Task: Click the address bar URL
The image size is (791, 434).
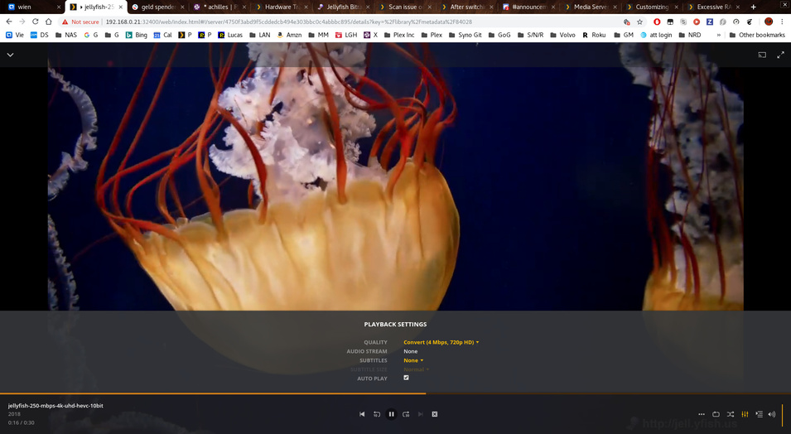Action: [x=288, y=22]
